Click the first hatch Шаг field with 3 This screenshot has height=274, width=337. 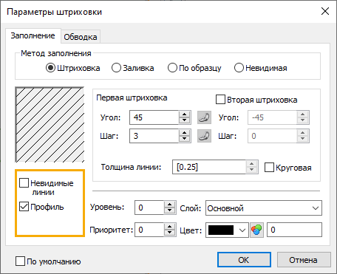154,136
